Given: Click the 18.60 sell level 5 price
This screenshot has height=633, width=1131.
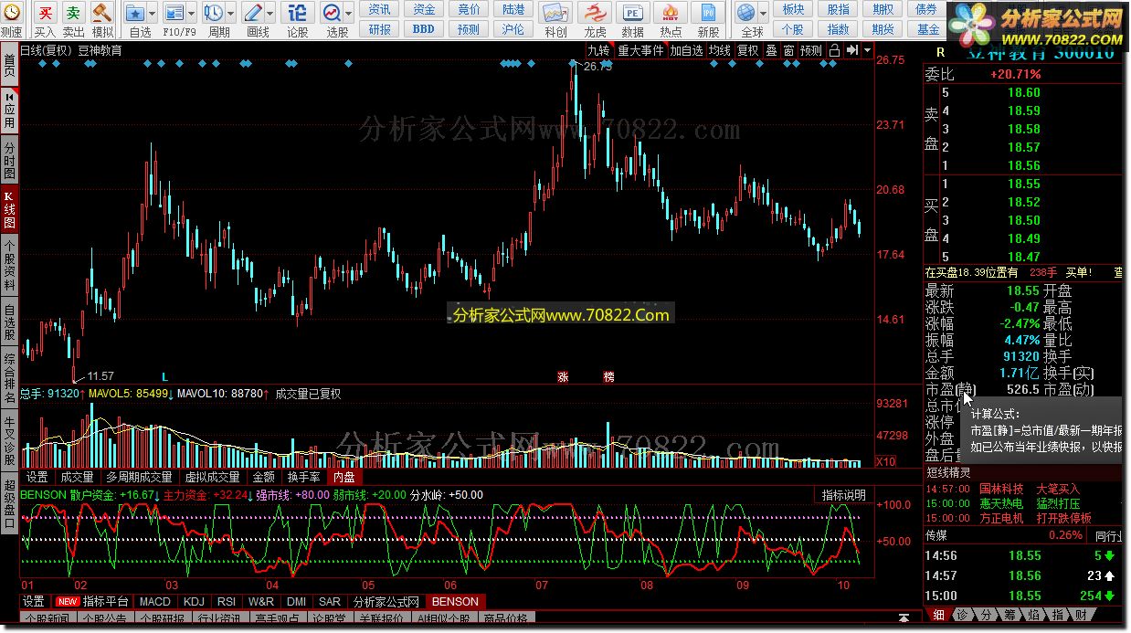Looking at the screenshot, I should pyautogui.click(x=1024, y=92).
